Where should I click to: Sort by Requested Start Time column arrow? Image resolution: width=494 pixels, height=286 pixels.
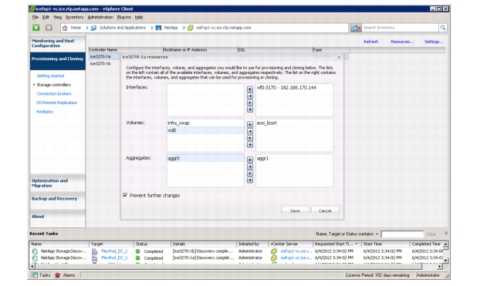pos(357,244)
